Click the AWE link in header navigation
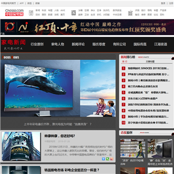The image size is (174, 174). tap(63, 10)
